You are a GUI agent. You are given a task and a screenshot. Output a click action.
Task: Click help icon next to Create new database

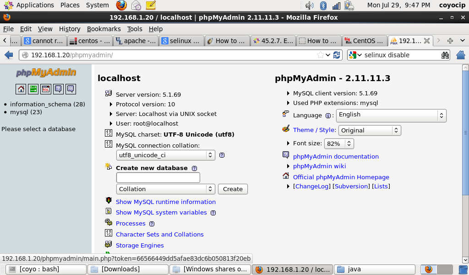tap(194, 168)
